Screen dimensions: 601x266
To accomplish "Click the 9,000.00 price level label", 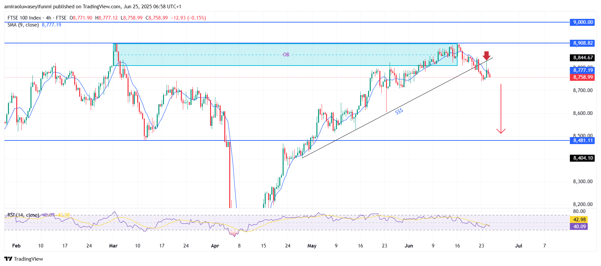I will click(583, 22).
